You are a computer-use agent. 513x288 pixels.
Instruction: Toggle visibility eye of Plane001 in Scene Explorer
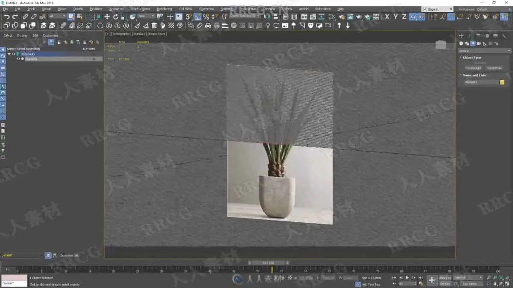(18, 59)
